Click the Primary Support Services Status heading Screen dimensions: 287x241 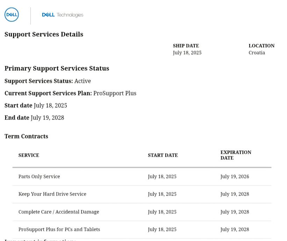click(57, 68)
